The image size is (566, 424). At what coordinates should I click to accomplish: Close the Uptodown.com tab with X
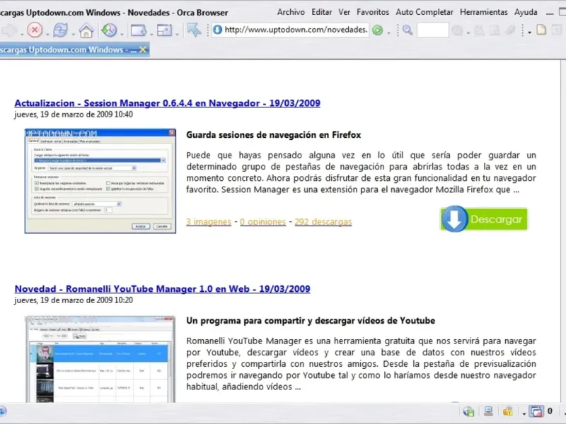coord(143,49)
